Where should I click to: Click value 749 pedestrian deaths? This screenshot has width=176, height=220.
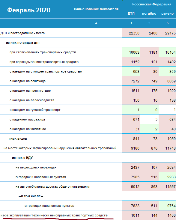click(154, 81)
